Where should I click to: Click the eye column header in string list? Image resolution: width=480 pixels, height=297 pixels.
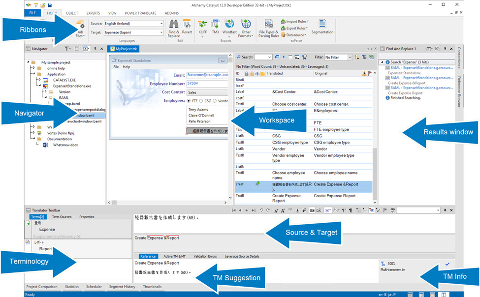pyautogui.click(x=257, y=73)
